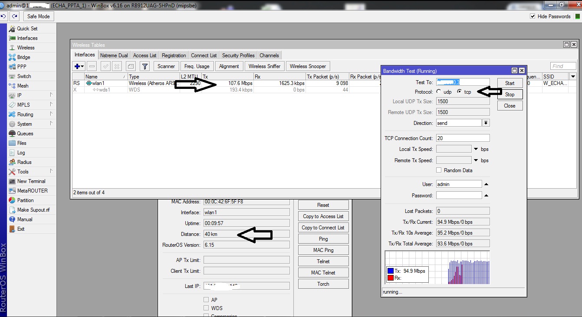582x317 pixels.
Task: Open the Wireless menu in the sidebar
Action: pos(26,48)
